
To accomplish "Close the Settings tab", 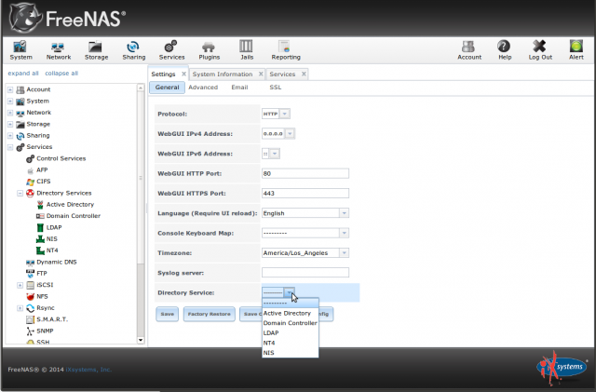I will tap(183, 74).
